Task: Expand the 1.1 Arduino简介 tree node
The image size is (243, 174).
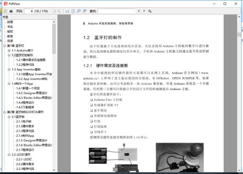Action: [x=9, y=51]
